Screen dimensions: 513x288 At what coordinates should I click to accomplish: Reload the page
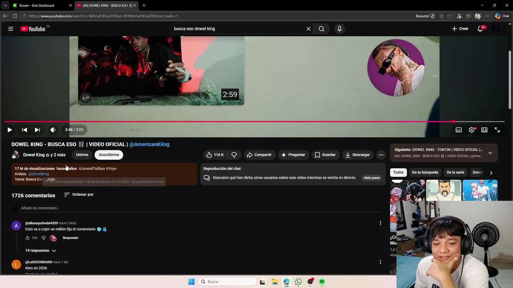coord(15,16)
